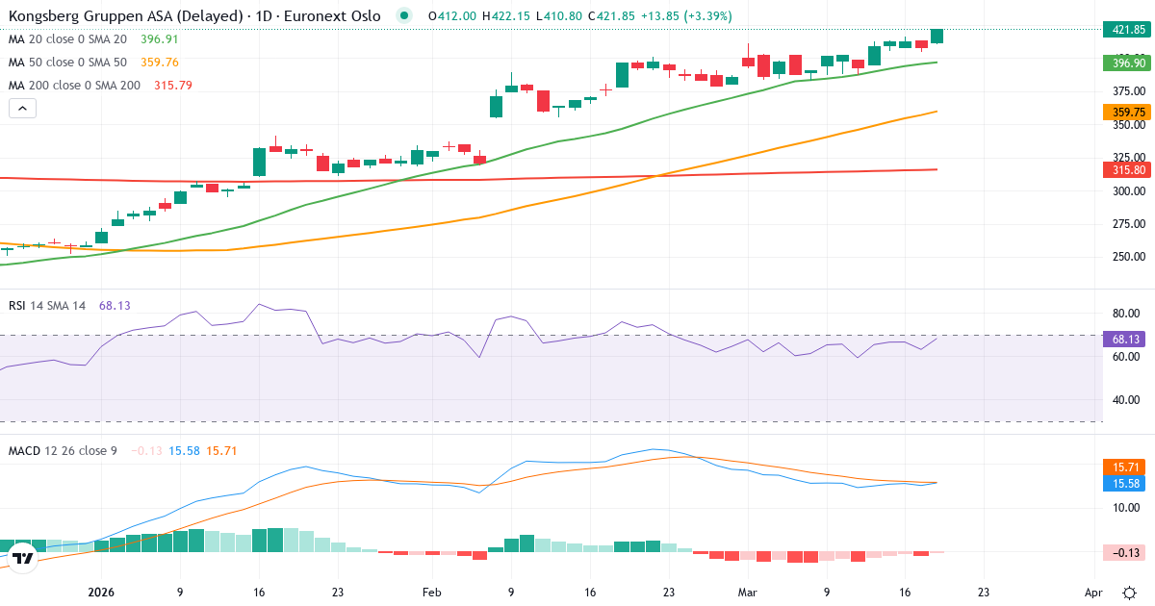The height and width of the screenshot is (606, 1155).
Task: Click the green 396.90 MA price tag
Action: [x=1127, y=63]
